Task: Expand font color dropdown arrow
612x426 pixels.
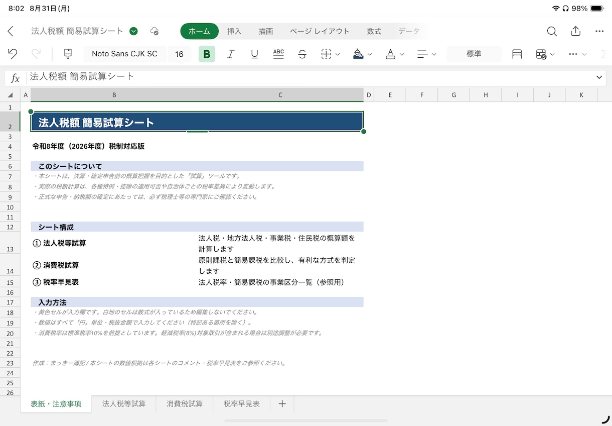Action: pos(402,54)
